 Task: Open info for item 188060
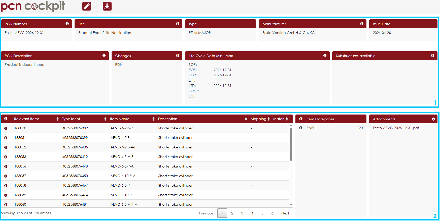coord(6,205)
